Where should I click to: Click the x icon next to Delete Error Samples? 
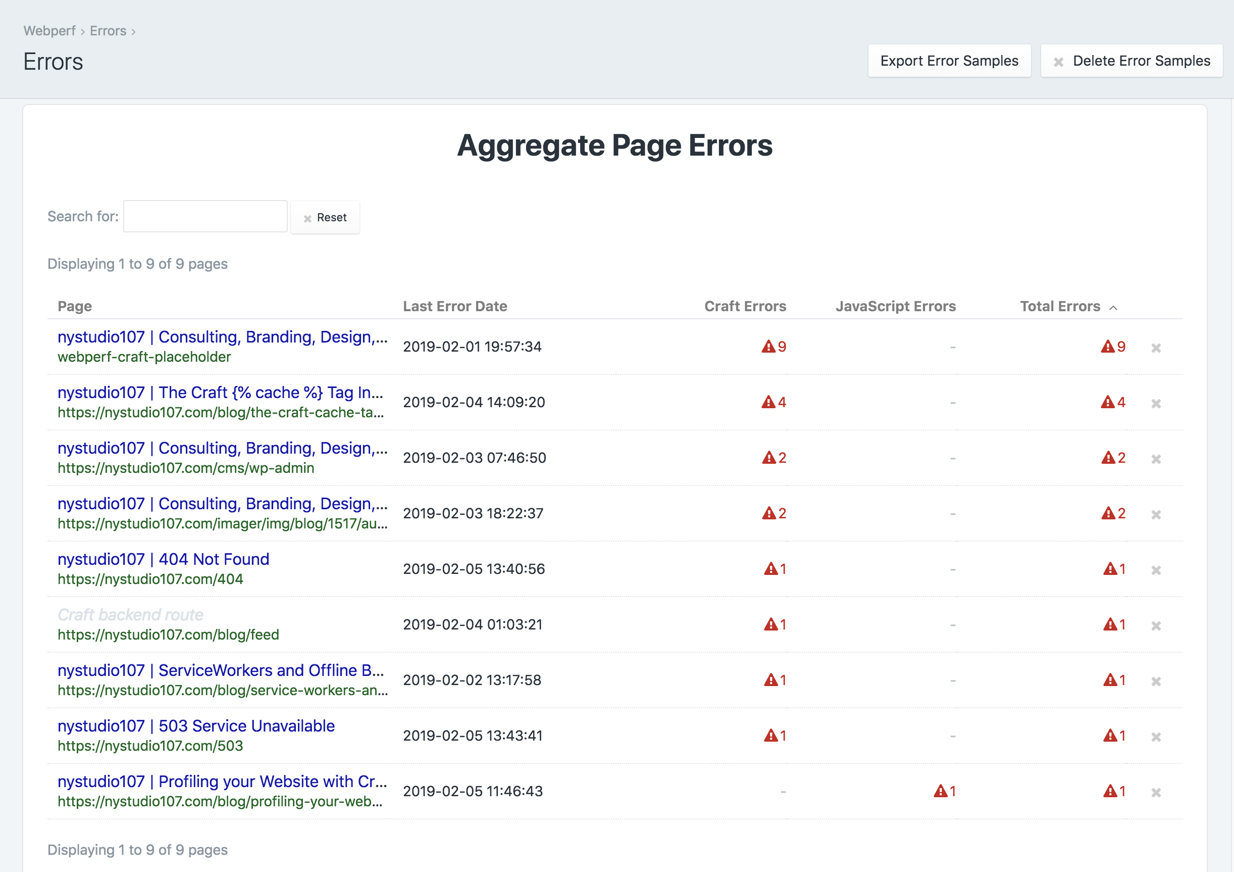point(1058,61)
